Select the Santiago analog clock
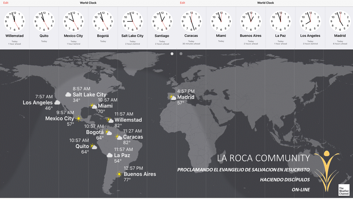This screenshot has height=199, width=353. (x=162, y=21)
